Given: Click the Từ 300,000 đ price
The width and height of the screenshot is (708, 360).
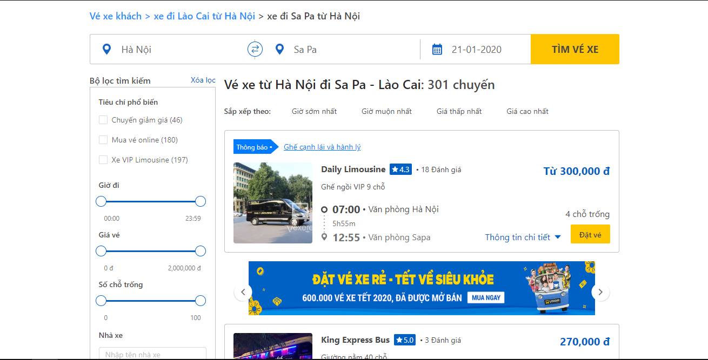Looking at the screenshot, I should click(x=577, y=171).
